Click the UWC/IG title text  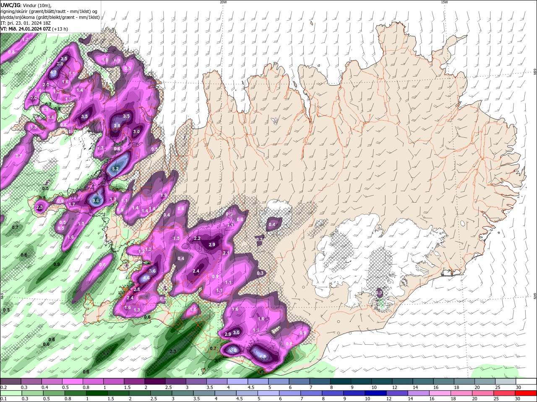click(x=10, y=5)
